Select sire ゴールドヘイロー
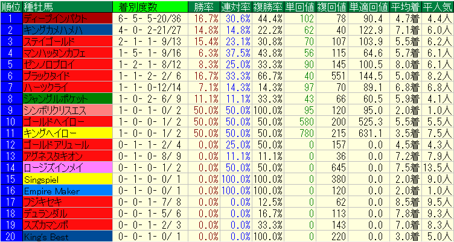 [x=68, y=121]
